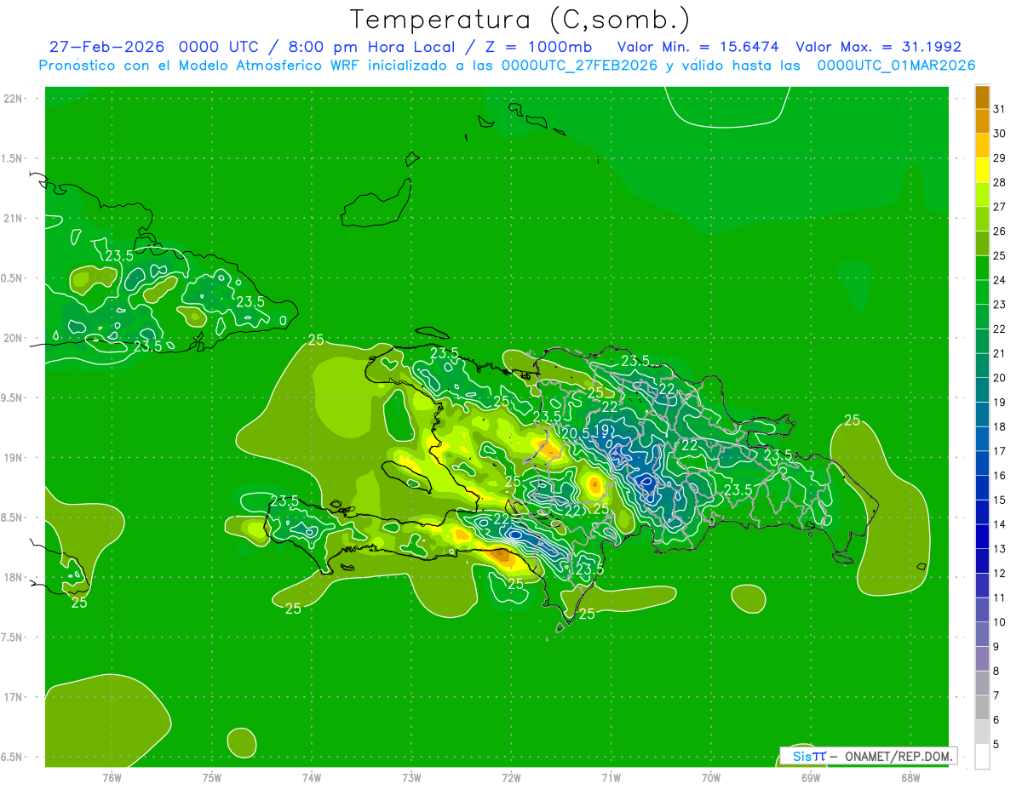Select the date text '27-Feb-2026 0000 UTC'

coord(154,47)
